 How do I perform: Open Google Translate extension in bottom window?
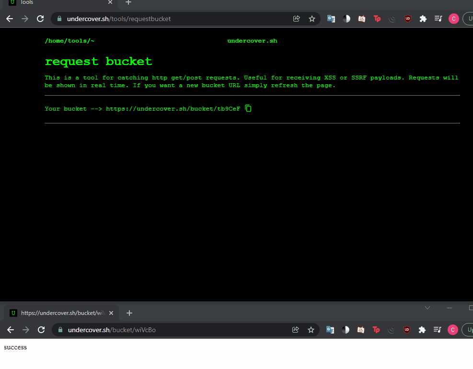330,330
